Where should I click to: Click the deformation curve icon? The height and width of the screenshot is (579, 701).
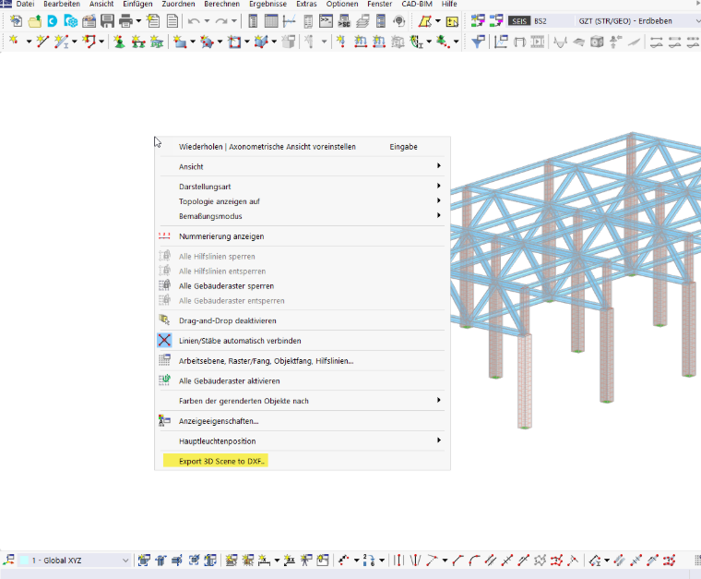pyautogui.click(x=560, y=42)
